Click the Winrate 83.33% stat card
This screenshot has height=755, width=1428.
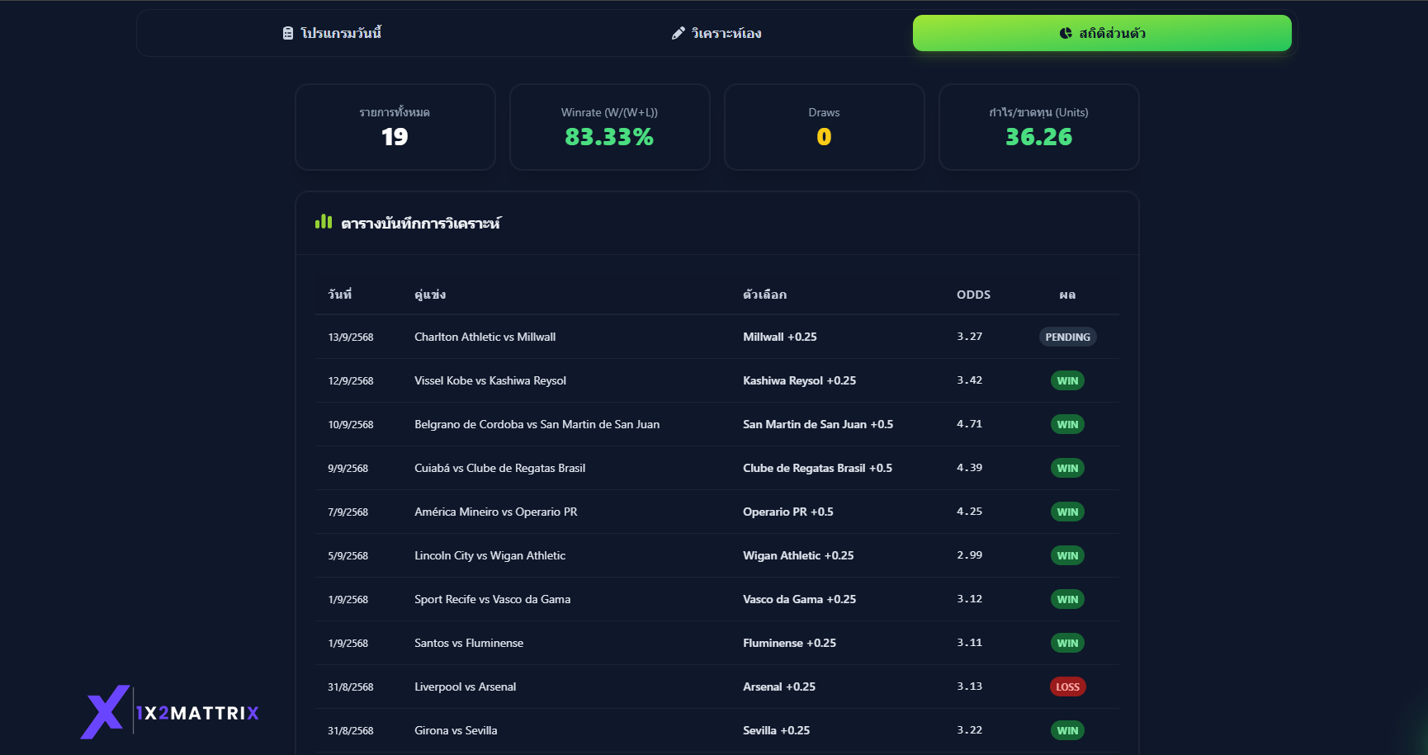pos(609,127)
